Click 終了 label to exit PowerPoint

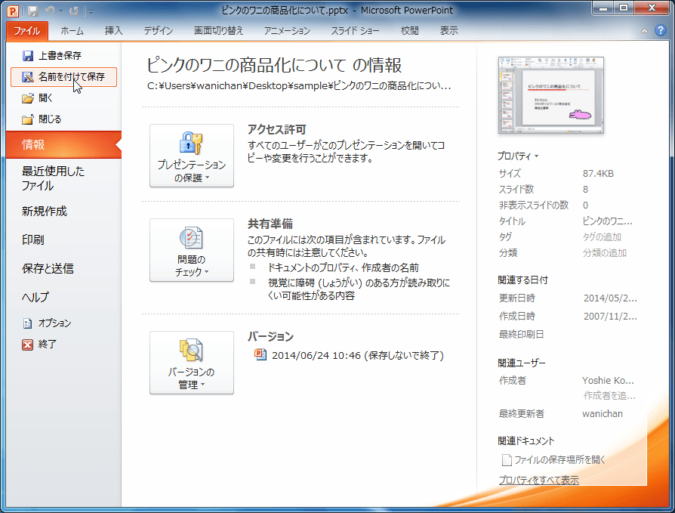point(48,345)
